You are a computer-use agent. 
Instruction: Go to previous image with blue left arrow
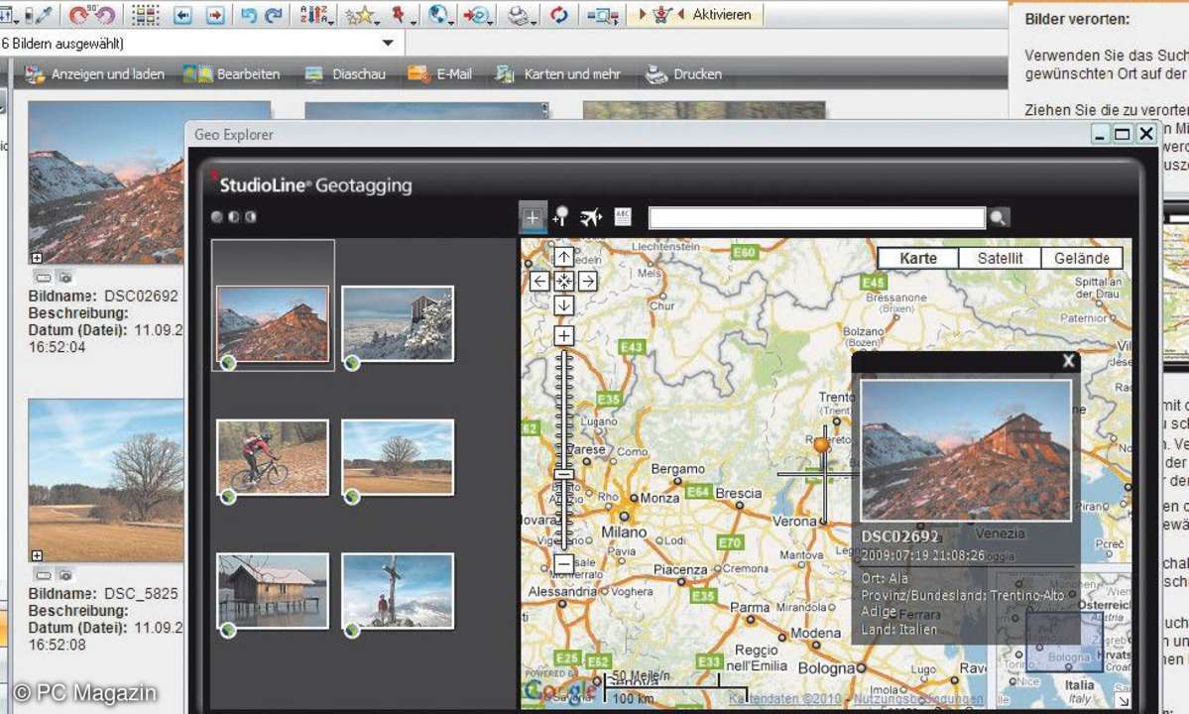click(182, 15)
